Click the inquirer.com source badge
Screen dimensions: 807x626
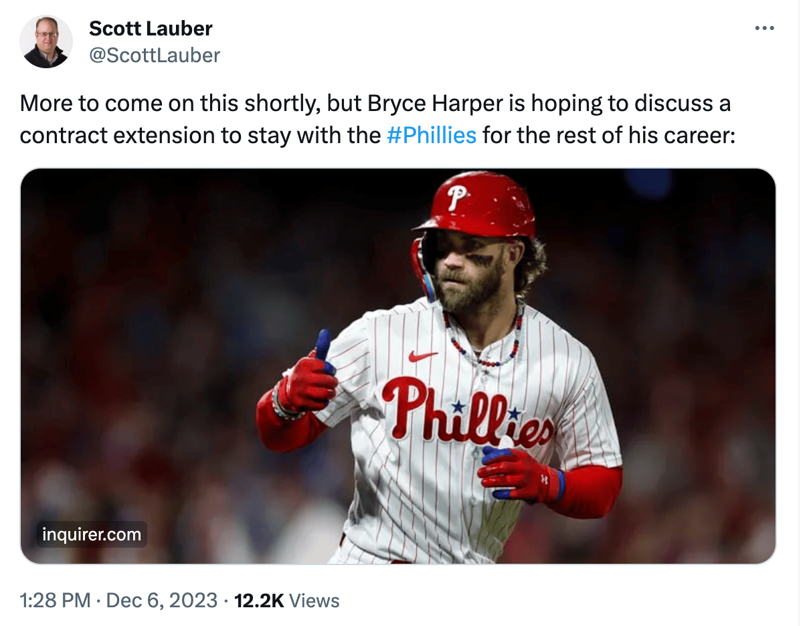pos(92,534)
